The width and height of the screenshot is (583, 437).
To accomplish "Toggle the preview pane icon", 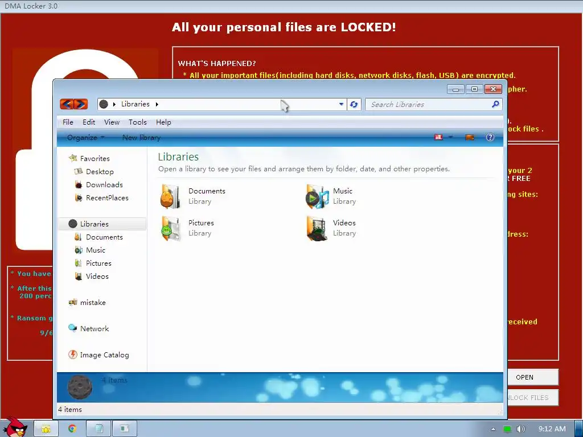I will tap(470, 137).
